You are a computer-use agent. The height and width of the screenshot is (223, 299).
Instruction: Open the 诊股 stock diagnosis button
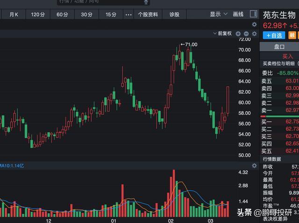[174, 15]
